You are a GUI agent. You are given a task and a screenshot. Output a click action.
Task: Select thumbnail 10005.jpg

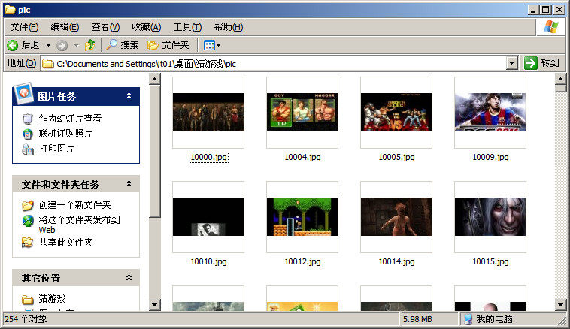[x=396, y=112]
